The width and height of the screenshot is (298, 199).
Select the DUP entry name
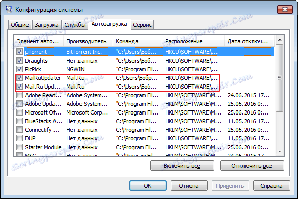(30, 138)
